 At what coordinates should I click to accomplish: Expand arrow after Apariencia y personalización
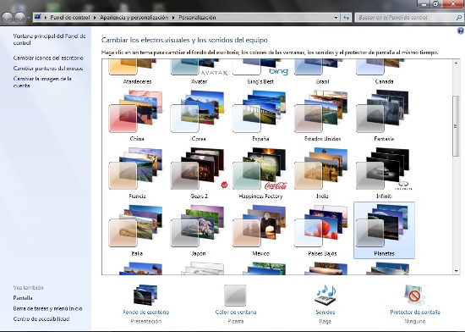173,18
